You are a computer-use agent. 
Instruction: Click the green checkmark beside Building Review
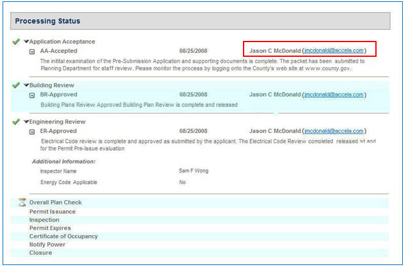point(15,85)
